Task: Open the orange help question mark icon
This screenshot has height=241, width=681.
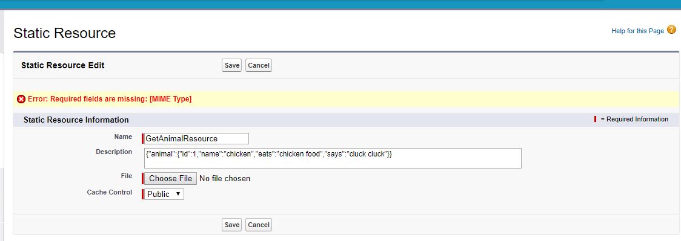Action: (671, 30)
